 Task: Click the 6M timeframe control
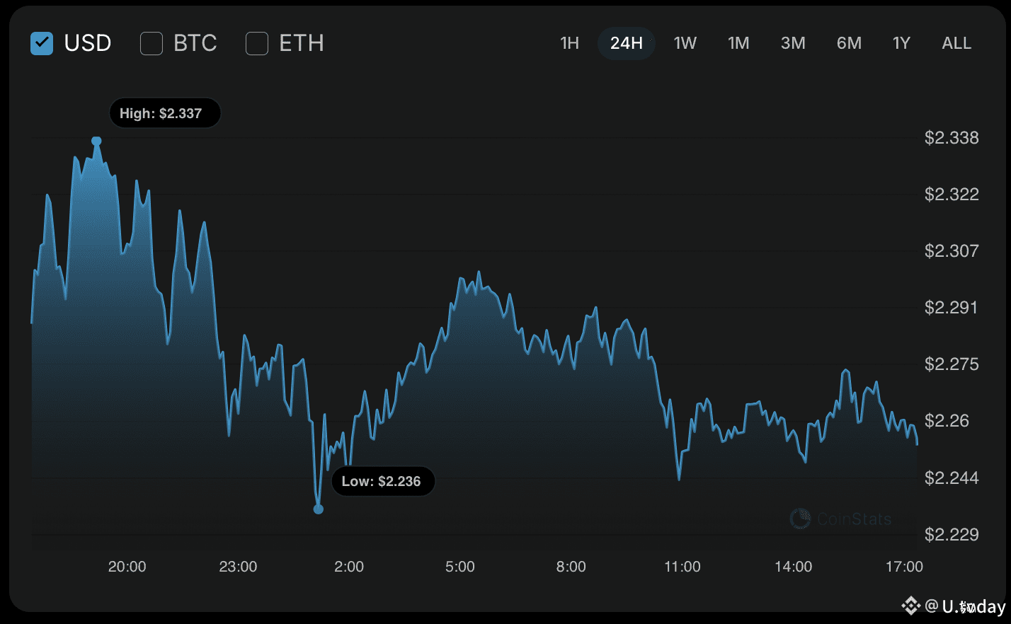[x=848, y=43]
